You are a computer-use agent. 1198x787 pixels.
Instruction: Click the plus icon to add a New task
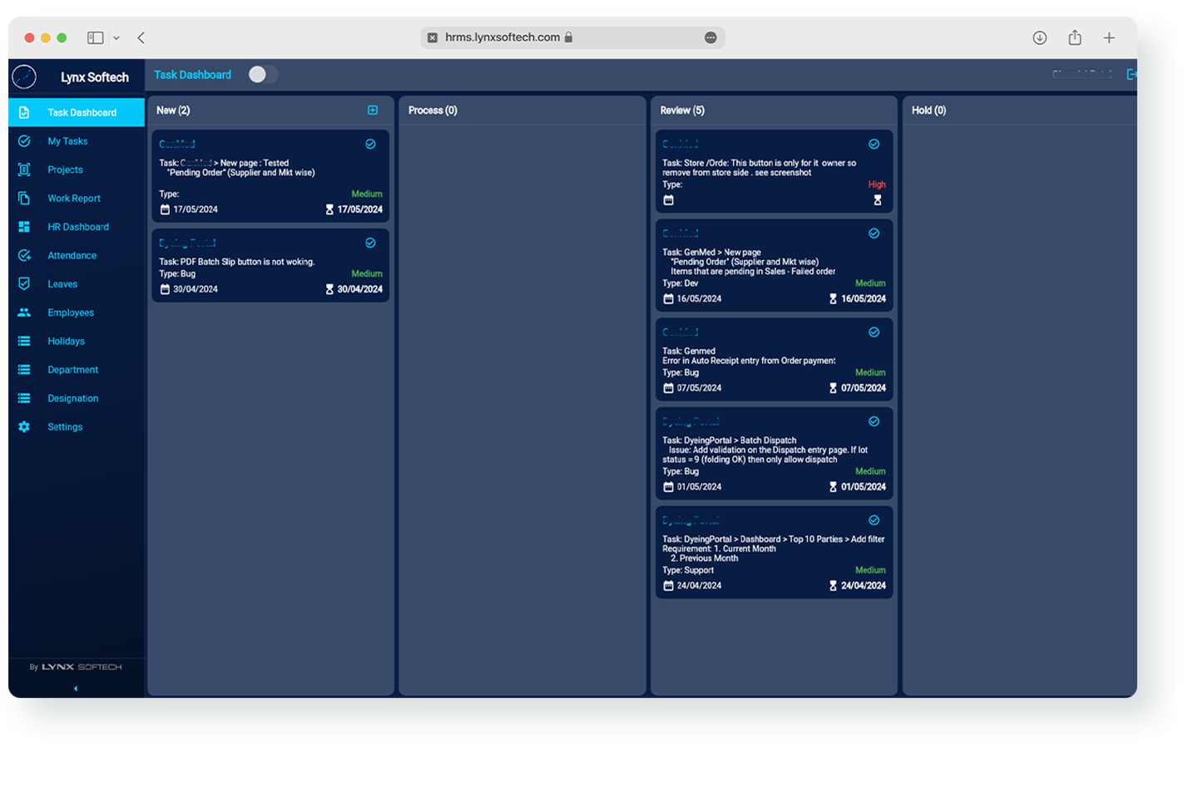tap(372, 110)
